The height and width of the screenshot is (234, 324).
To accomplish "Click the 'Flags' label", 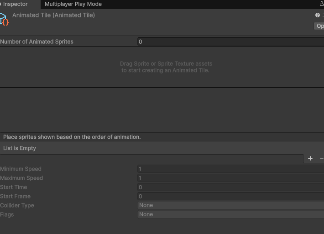I will pyautogui.click(x=7, y=214).
